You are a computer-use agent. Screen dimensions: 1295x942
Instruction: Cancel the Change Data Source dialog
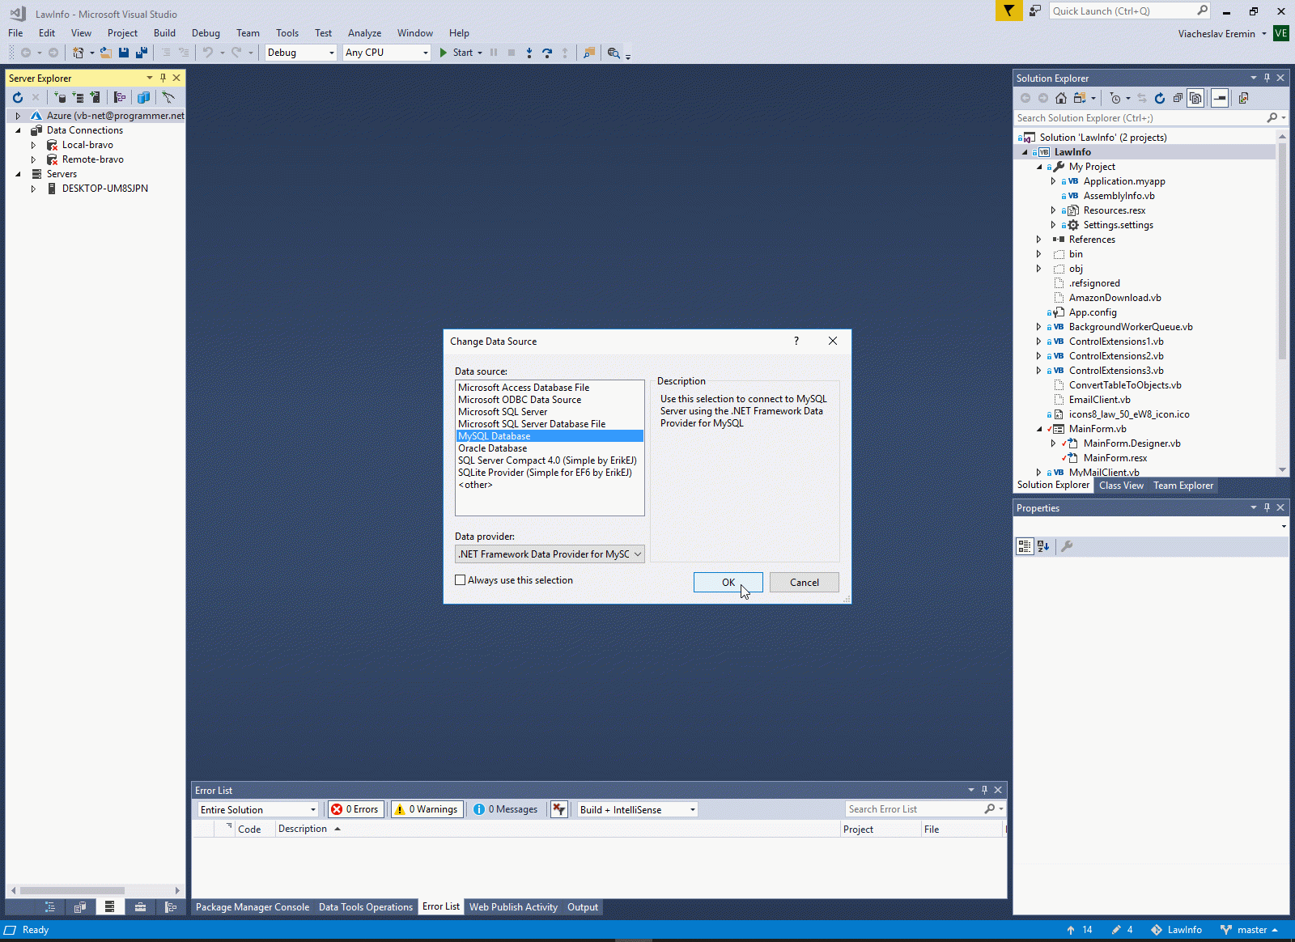pos(805,583)
